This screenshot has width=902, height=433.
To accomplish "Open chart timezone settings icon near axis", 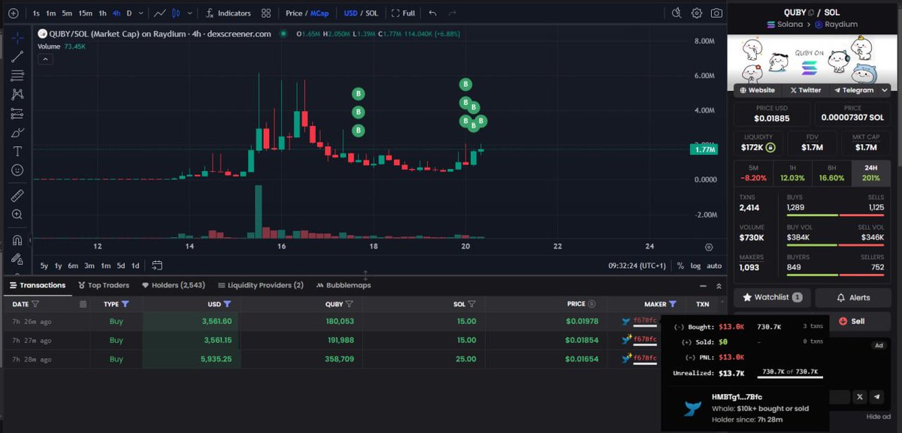I will click(708, 247).
